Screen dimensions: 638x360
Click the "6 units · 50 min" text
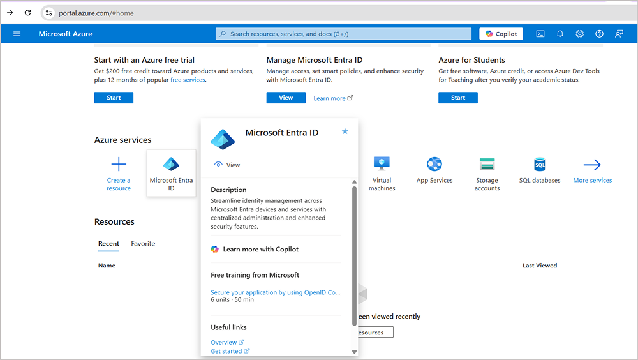click(232, 300)
